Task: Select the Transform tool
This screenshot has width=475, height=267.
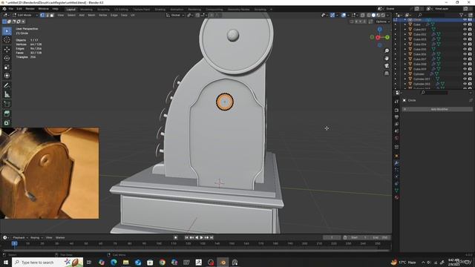Action: [x=7, y=76]
